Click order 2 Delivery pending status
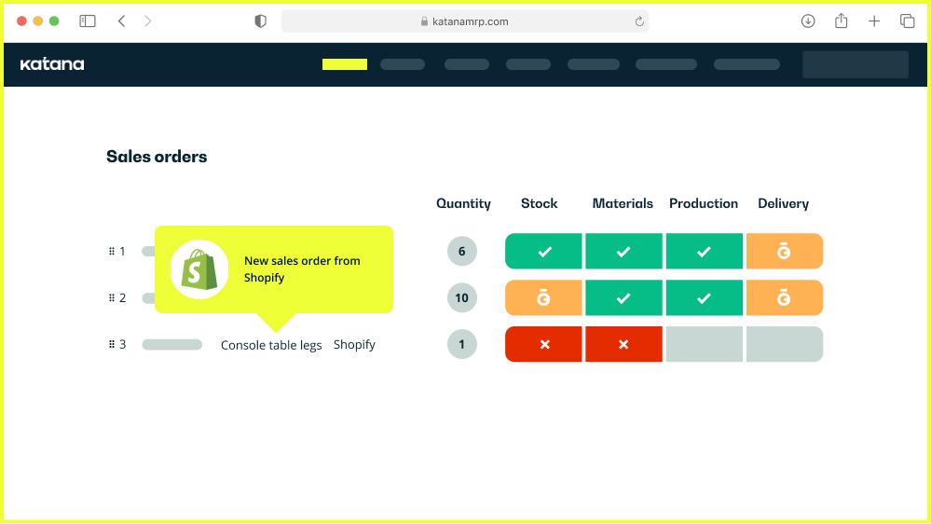Viewport: 931px width, 524px height. tap(785, 297)
